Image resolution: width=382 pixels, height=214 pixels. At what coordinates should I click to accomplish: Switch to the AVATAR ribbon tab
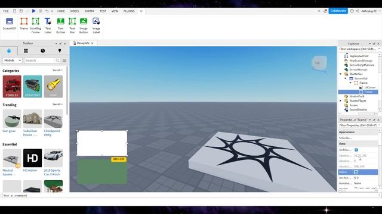click(x=90, y=11)
